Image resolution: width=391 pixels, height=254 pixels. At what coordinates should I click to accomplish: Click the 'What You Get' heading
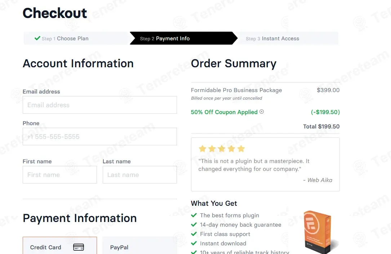click(x=214, y=203)
